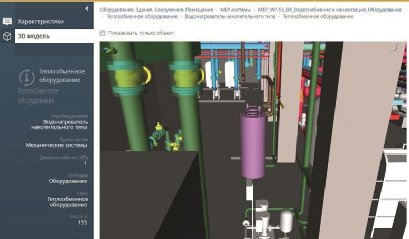The width and height of the screenshot is (409, 239).
Task: Click the Характеристики chat-bubble icon
Action: (x=7, y=22)
